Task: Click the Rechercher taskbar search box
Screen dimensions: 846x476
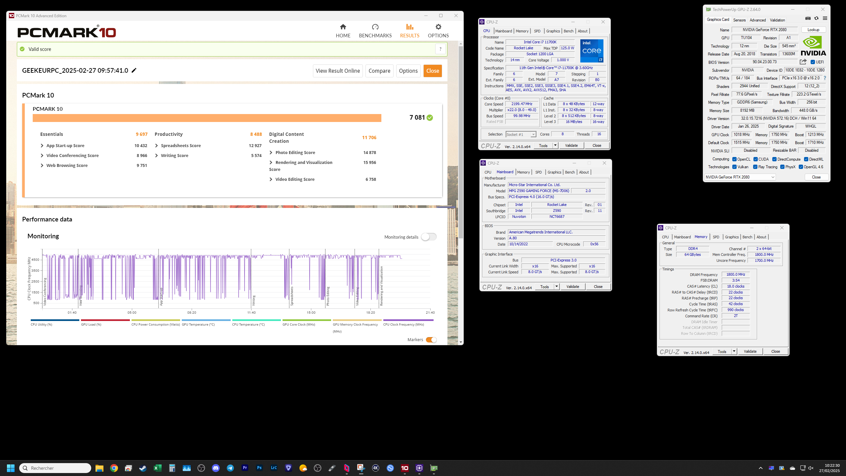Action: [x=55, y=468]
